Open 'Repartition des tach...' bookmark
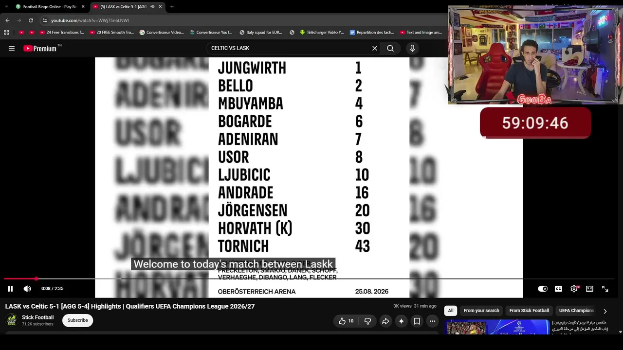Screen dimensions: 623x350 point(372,33)
